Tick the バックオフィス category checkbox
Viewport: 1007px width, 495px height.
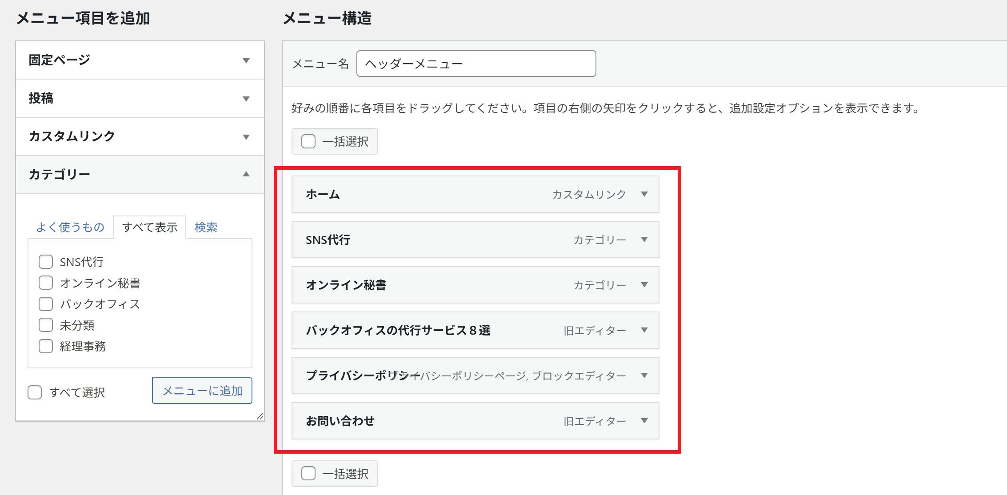pos(46,304)
